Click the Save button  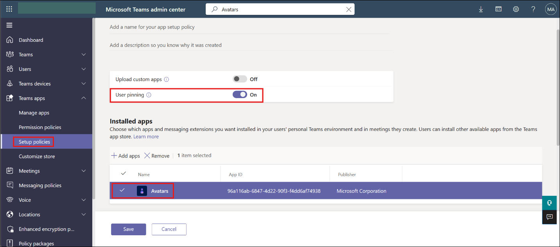[128, 229]
